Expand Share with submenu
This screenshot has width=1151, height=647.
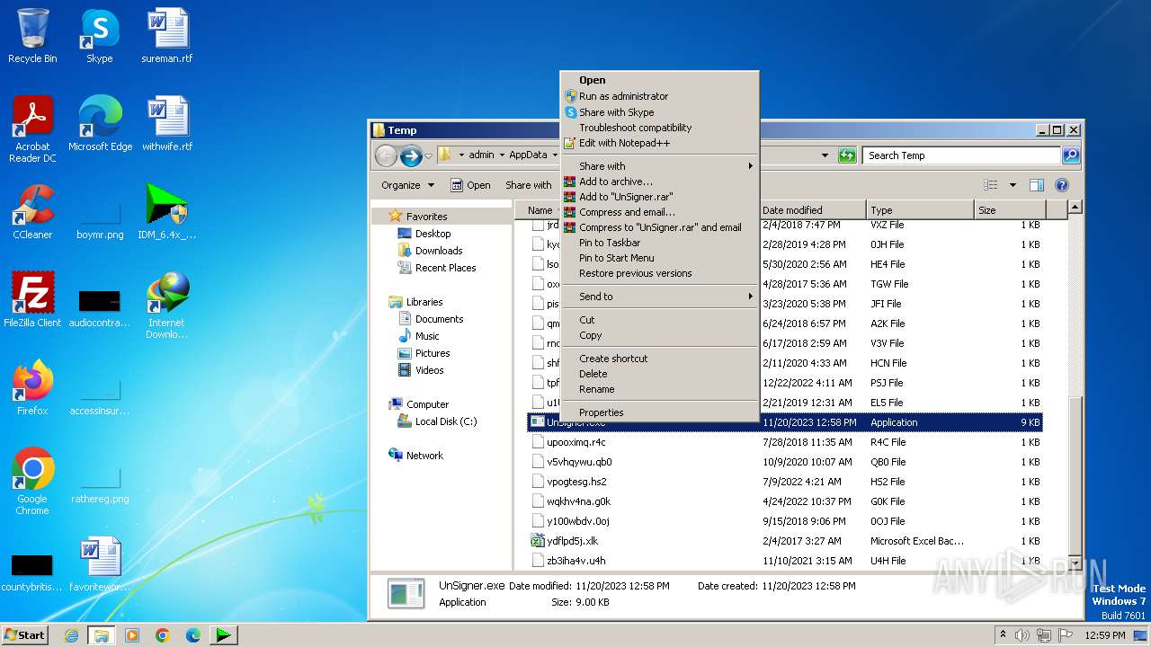[659, 166]
